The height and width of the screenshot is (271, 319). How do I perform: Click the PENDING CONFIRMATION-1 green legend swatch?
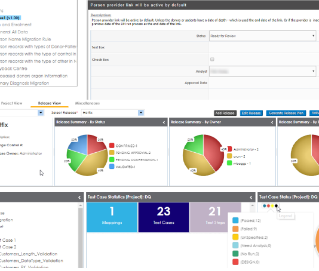(x=112, y=159)
